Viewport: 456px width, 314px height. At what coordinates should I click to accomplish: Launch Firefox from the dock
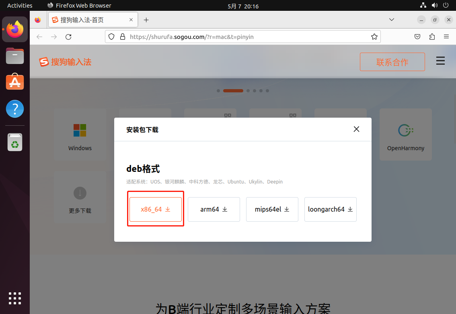(15, 29)
